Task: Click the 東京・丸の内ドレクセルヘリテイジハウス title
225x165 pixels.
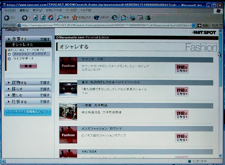Action: (x=111, y=82)
